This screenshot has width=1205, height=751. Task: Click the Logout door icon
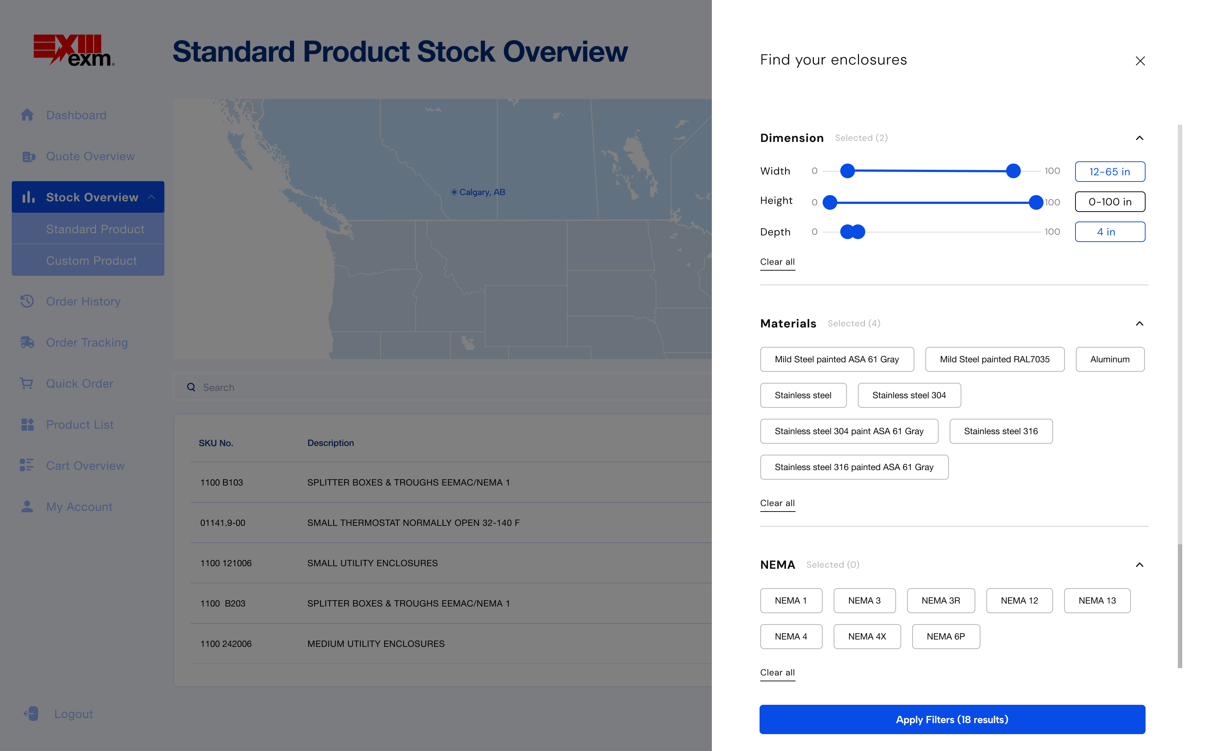click(x=31, y=714)
